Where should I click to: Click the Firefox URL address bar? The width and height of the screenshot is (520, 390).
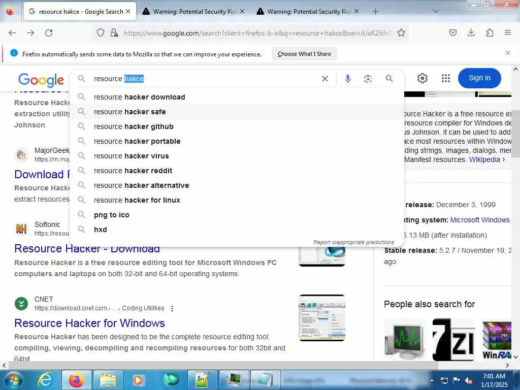point(257,33)
